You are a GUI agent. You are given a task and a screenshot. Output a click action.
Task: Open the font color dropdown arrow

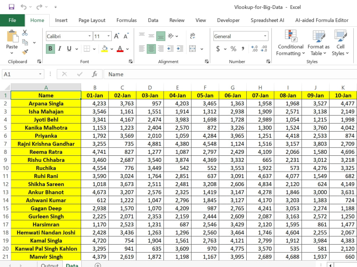(x=127, y=49)
